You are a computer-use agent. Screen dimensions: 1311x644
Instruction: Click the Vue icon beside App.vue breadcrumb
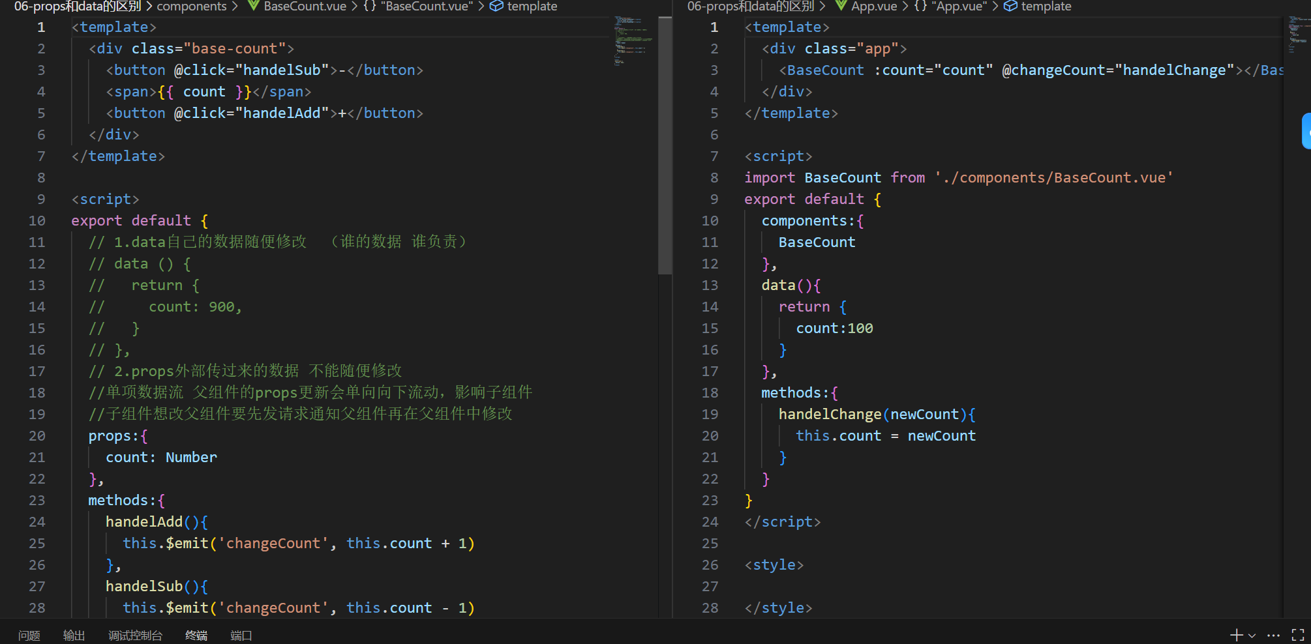tap(841, 6)
